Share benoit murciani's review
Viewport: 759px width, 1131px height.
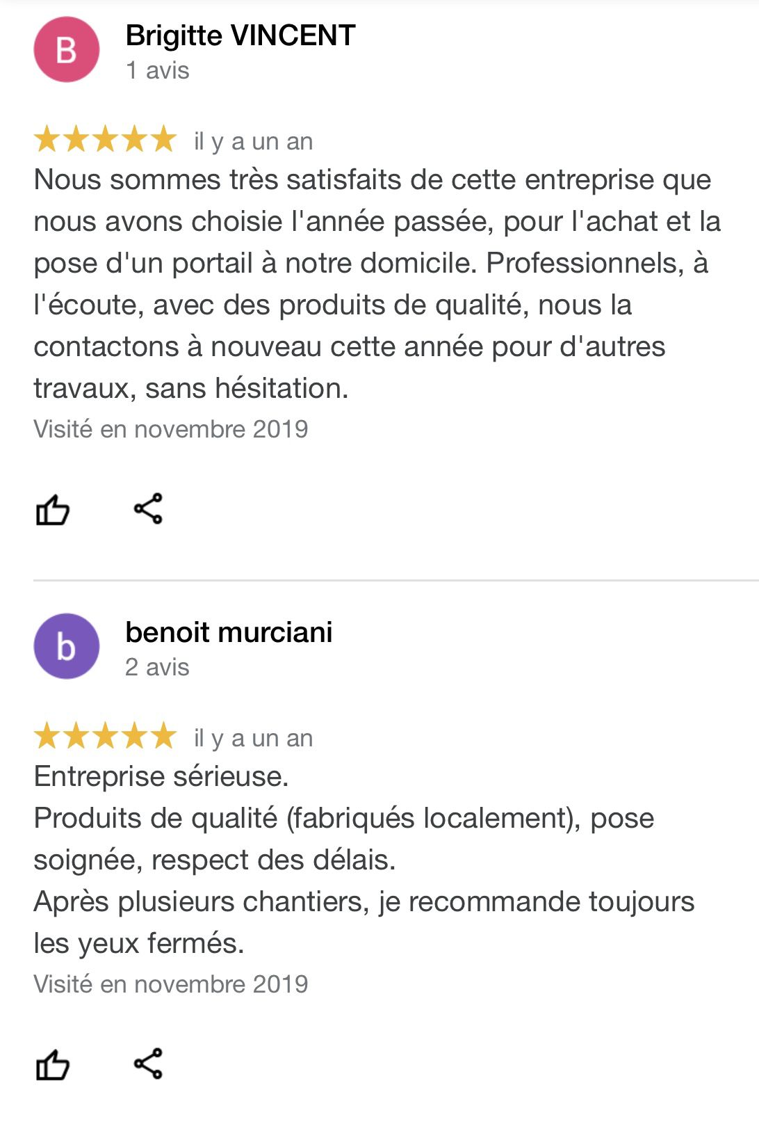tap(148, 1064)
